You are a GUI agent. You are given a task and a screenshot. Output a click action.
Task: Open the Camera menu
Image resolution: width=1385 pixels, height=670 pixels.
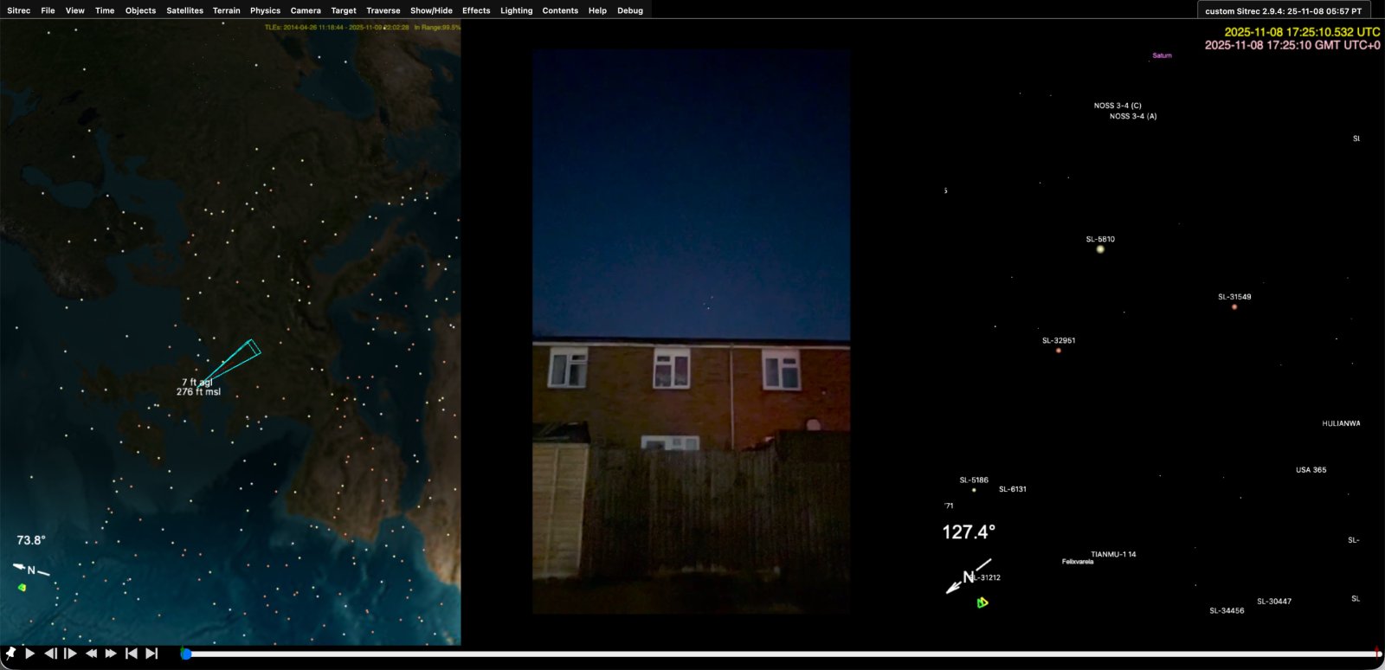[x=306, y=10]
